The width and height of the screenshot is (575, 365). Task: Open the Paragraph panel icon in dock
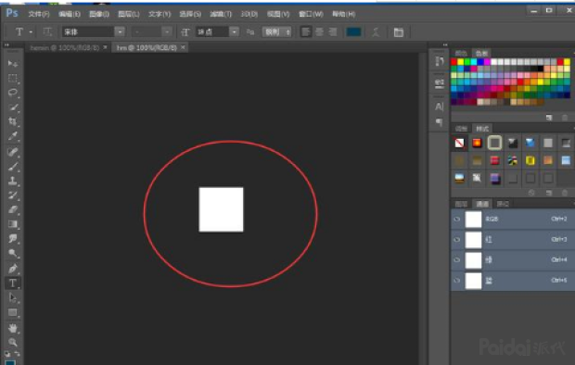pyautogui.click(x=439, y=122)
